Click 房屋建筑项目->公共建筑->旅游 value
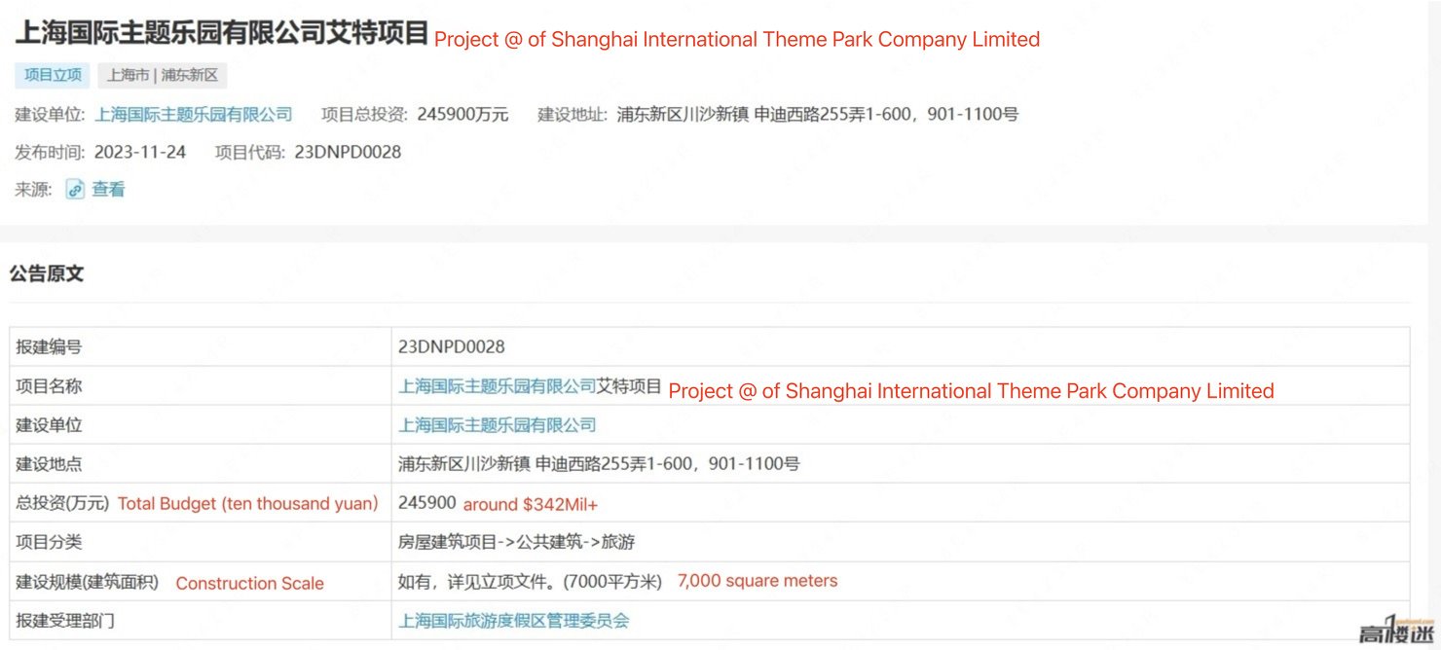 [x=516, y=542]
